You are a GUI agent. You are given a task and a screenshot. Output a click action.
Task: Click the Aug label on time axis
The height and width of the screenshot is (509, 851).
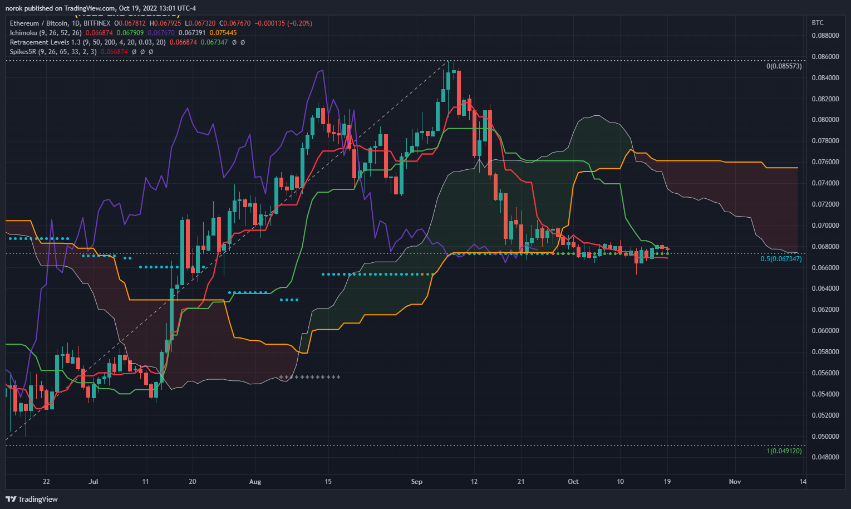click(x=255, y=482)
